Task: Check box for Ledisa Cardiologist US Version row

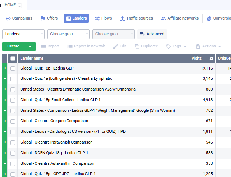Action: pos(13,132)
